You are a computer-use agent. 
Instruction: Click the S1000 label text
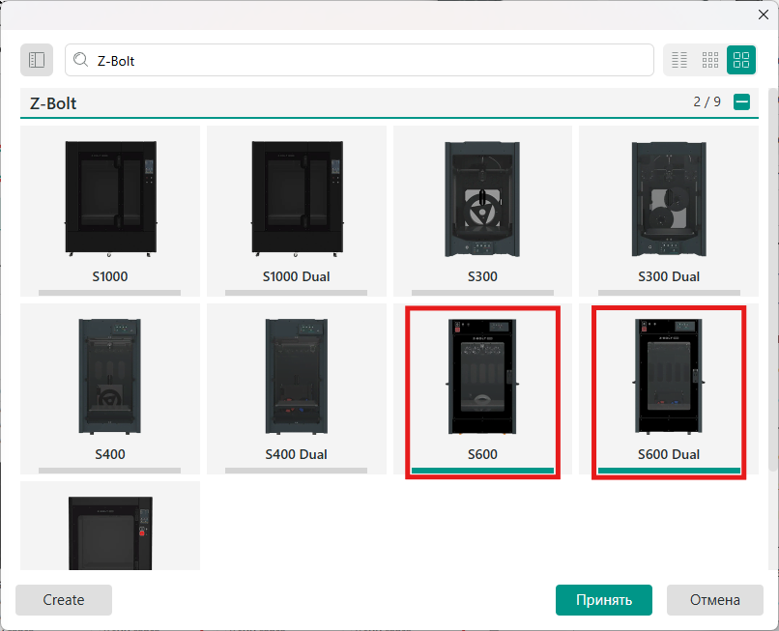click(x=110, y=276)
